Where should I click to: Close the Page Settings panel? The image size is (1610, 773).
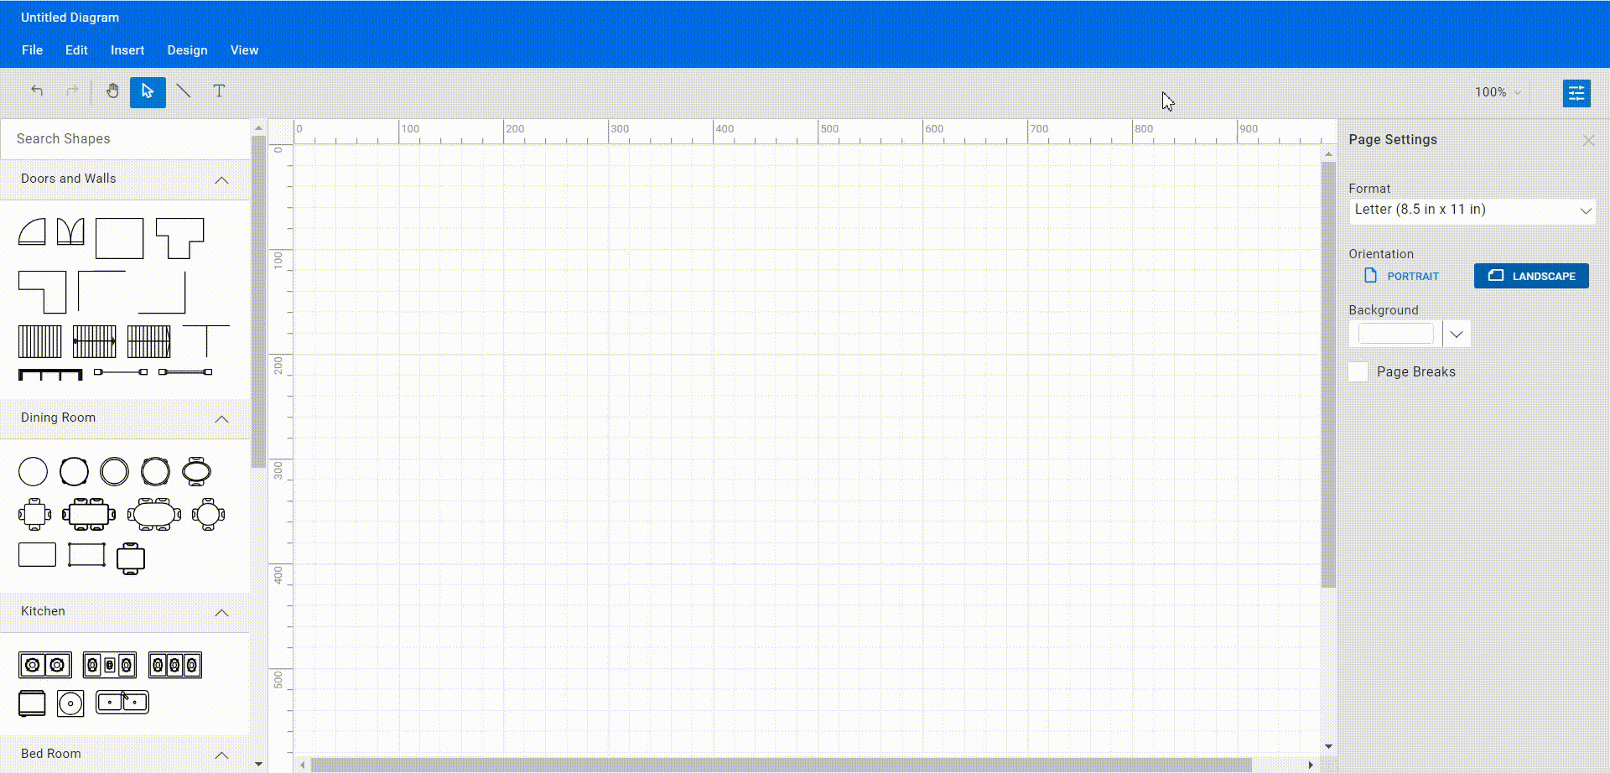pyautogui.click(x=1588, y=141)
